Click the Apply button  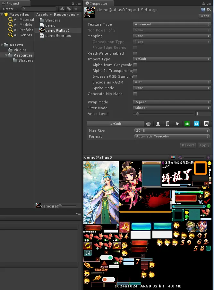click(x=204, y=145)
